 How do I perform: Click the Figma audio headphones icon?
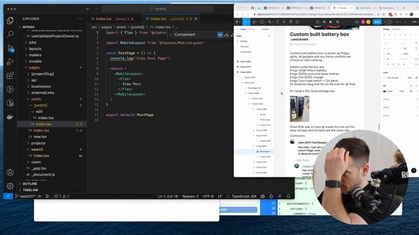pos(357,22)
